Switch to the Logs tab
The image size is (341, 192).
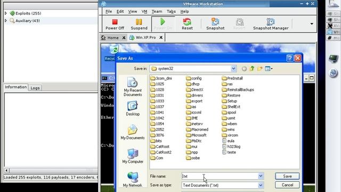[x=35, y=88]
